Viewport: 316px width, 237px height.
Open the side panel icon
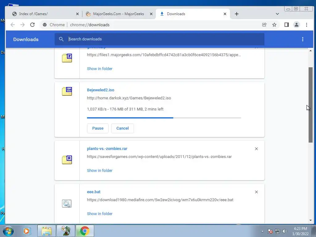(x=287, y=25)
